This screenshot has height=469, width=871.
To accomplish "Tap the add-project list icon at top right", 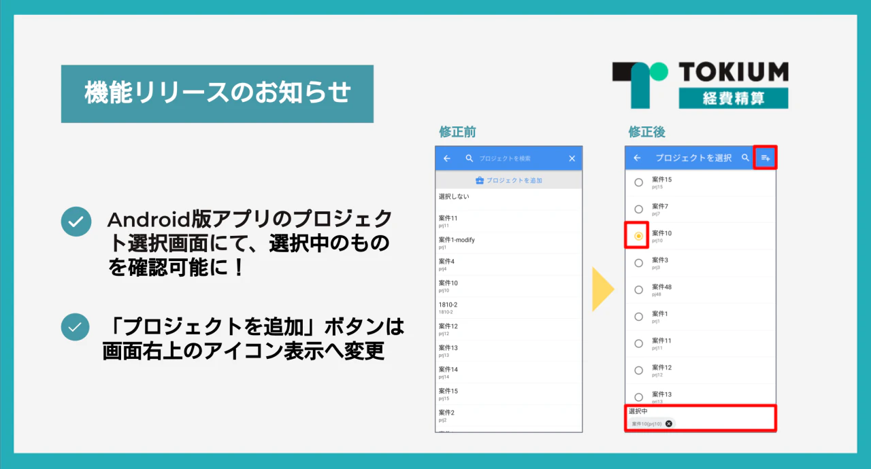I will pos(766,157).
